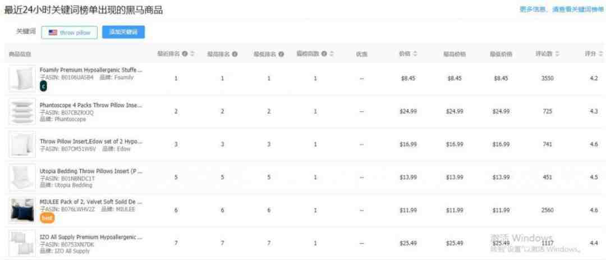The height and width of the screenshot is (260, 606).
Task: Sort table by 最新排名 arrows
Action: point(192,54)
